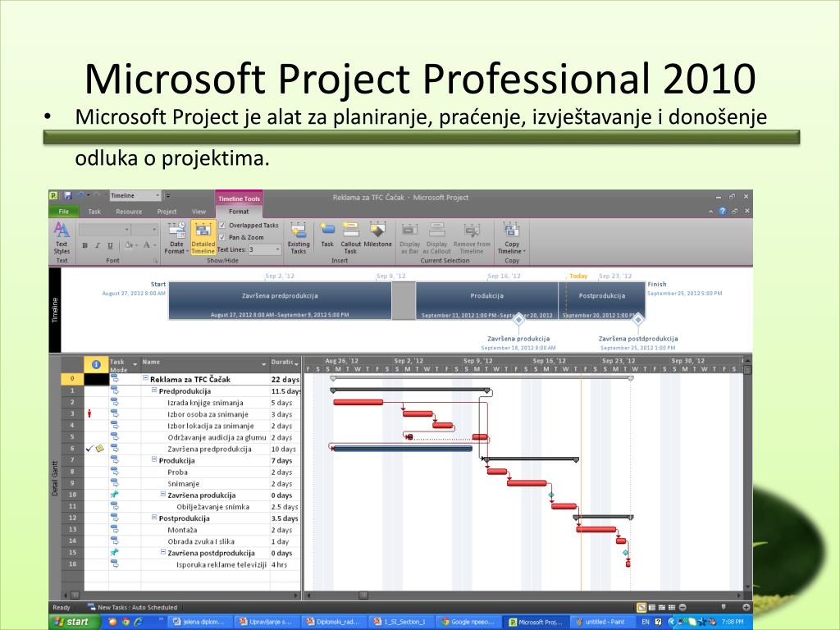Image resolution: width=840 pixels, height=630 pixels.
Task: Click the indicators info column header
Action: click(96, 364)
